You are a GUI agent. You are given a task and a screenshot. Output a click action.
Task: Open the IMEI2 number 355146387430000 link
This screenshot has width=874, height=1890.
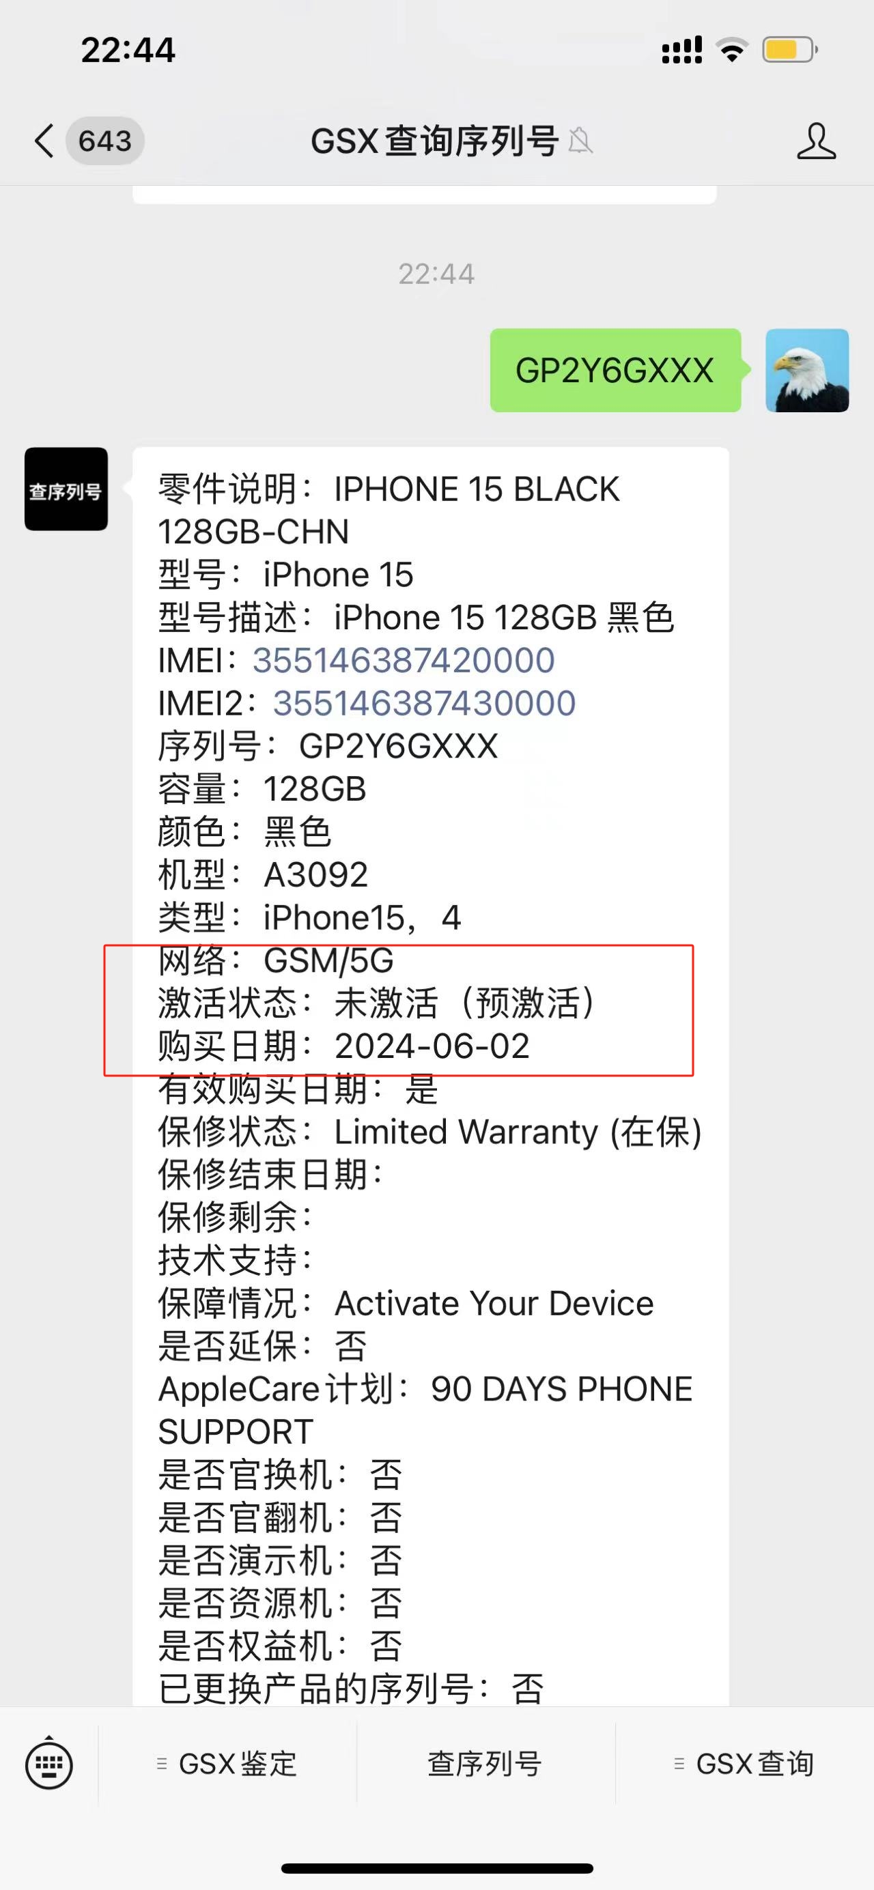[424, 703]
